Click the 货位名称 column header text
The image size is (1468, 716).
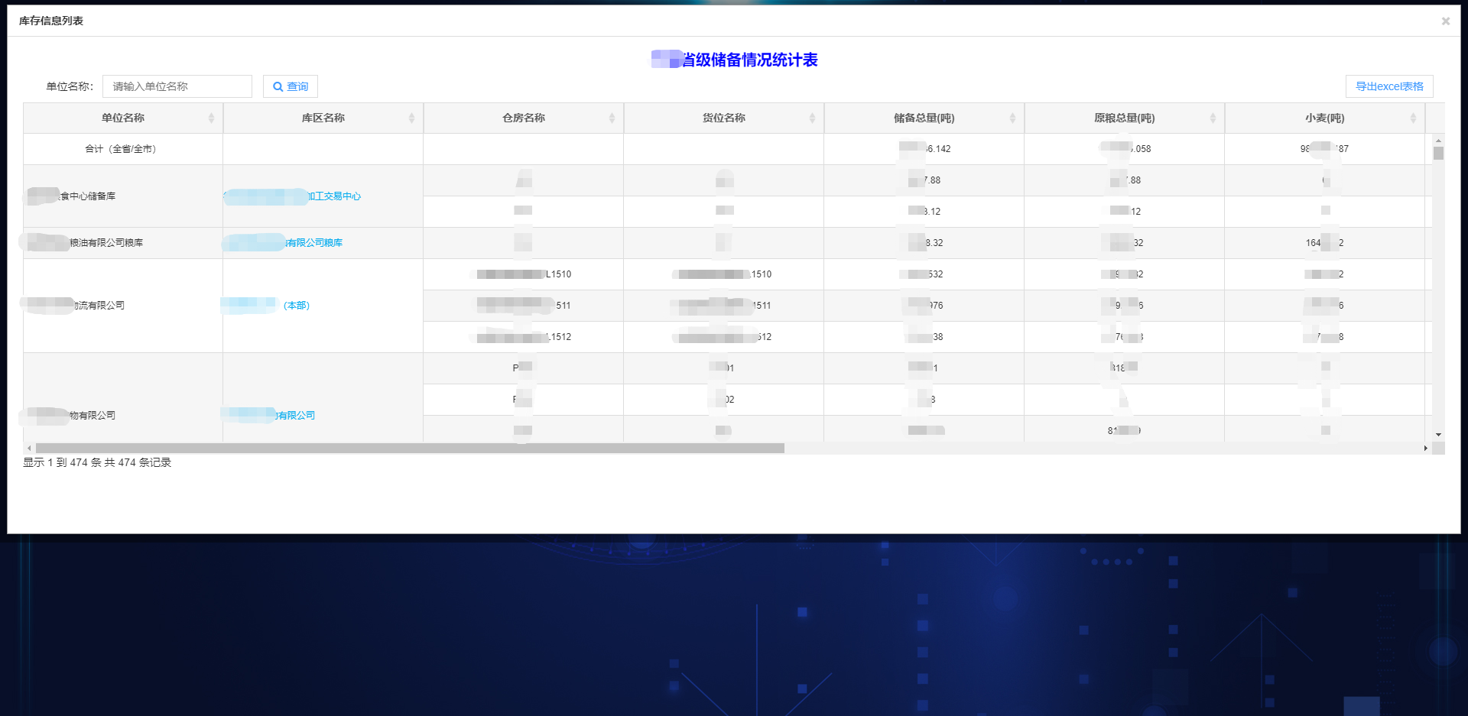coord(724,118)
